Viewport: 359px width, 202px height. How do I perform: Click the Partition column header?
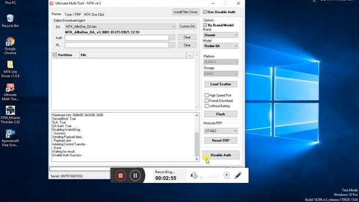68,55
